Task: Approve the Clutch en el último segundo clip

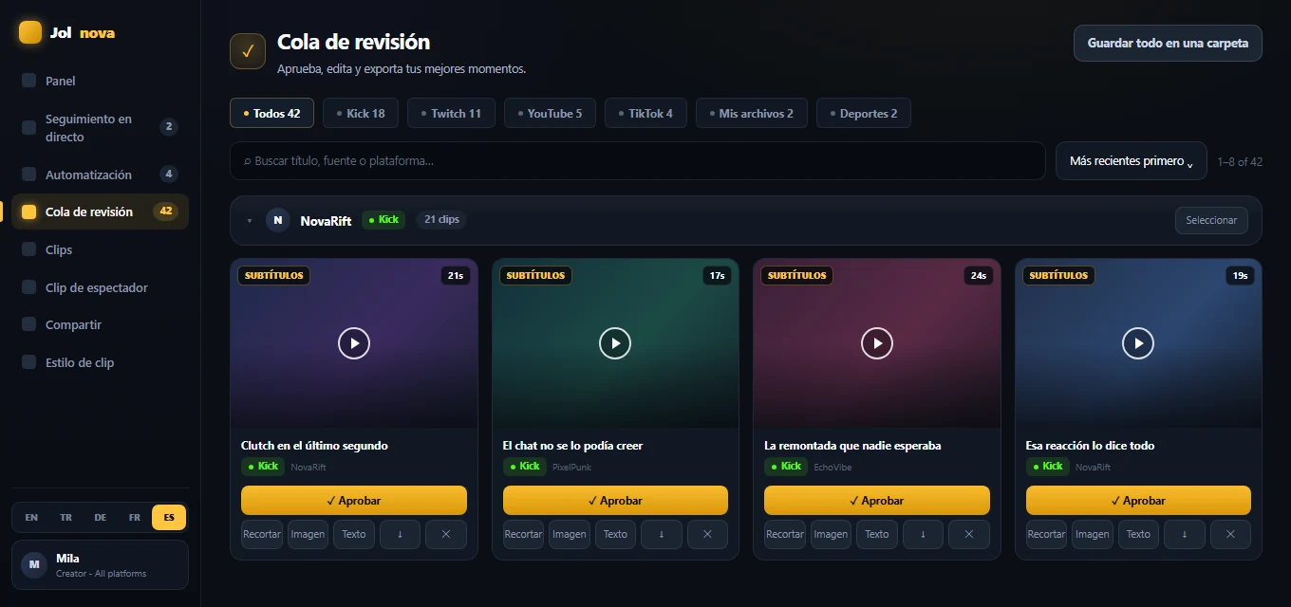Action: pyautogui.click(x=354, y=500)
